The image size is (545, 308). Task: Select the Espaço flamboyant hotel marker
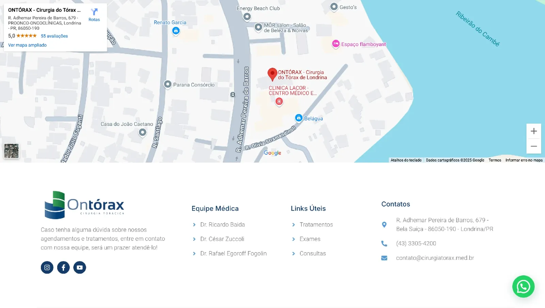coord(336,44)
